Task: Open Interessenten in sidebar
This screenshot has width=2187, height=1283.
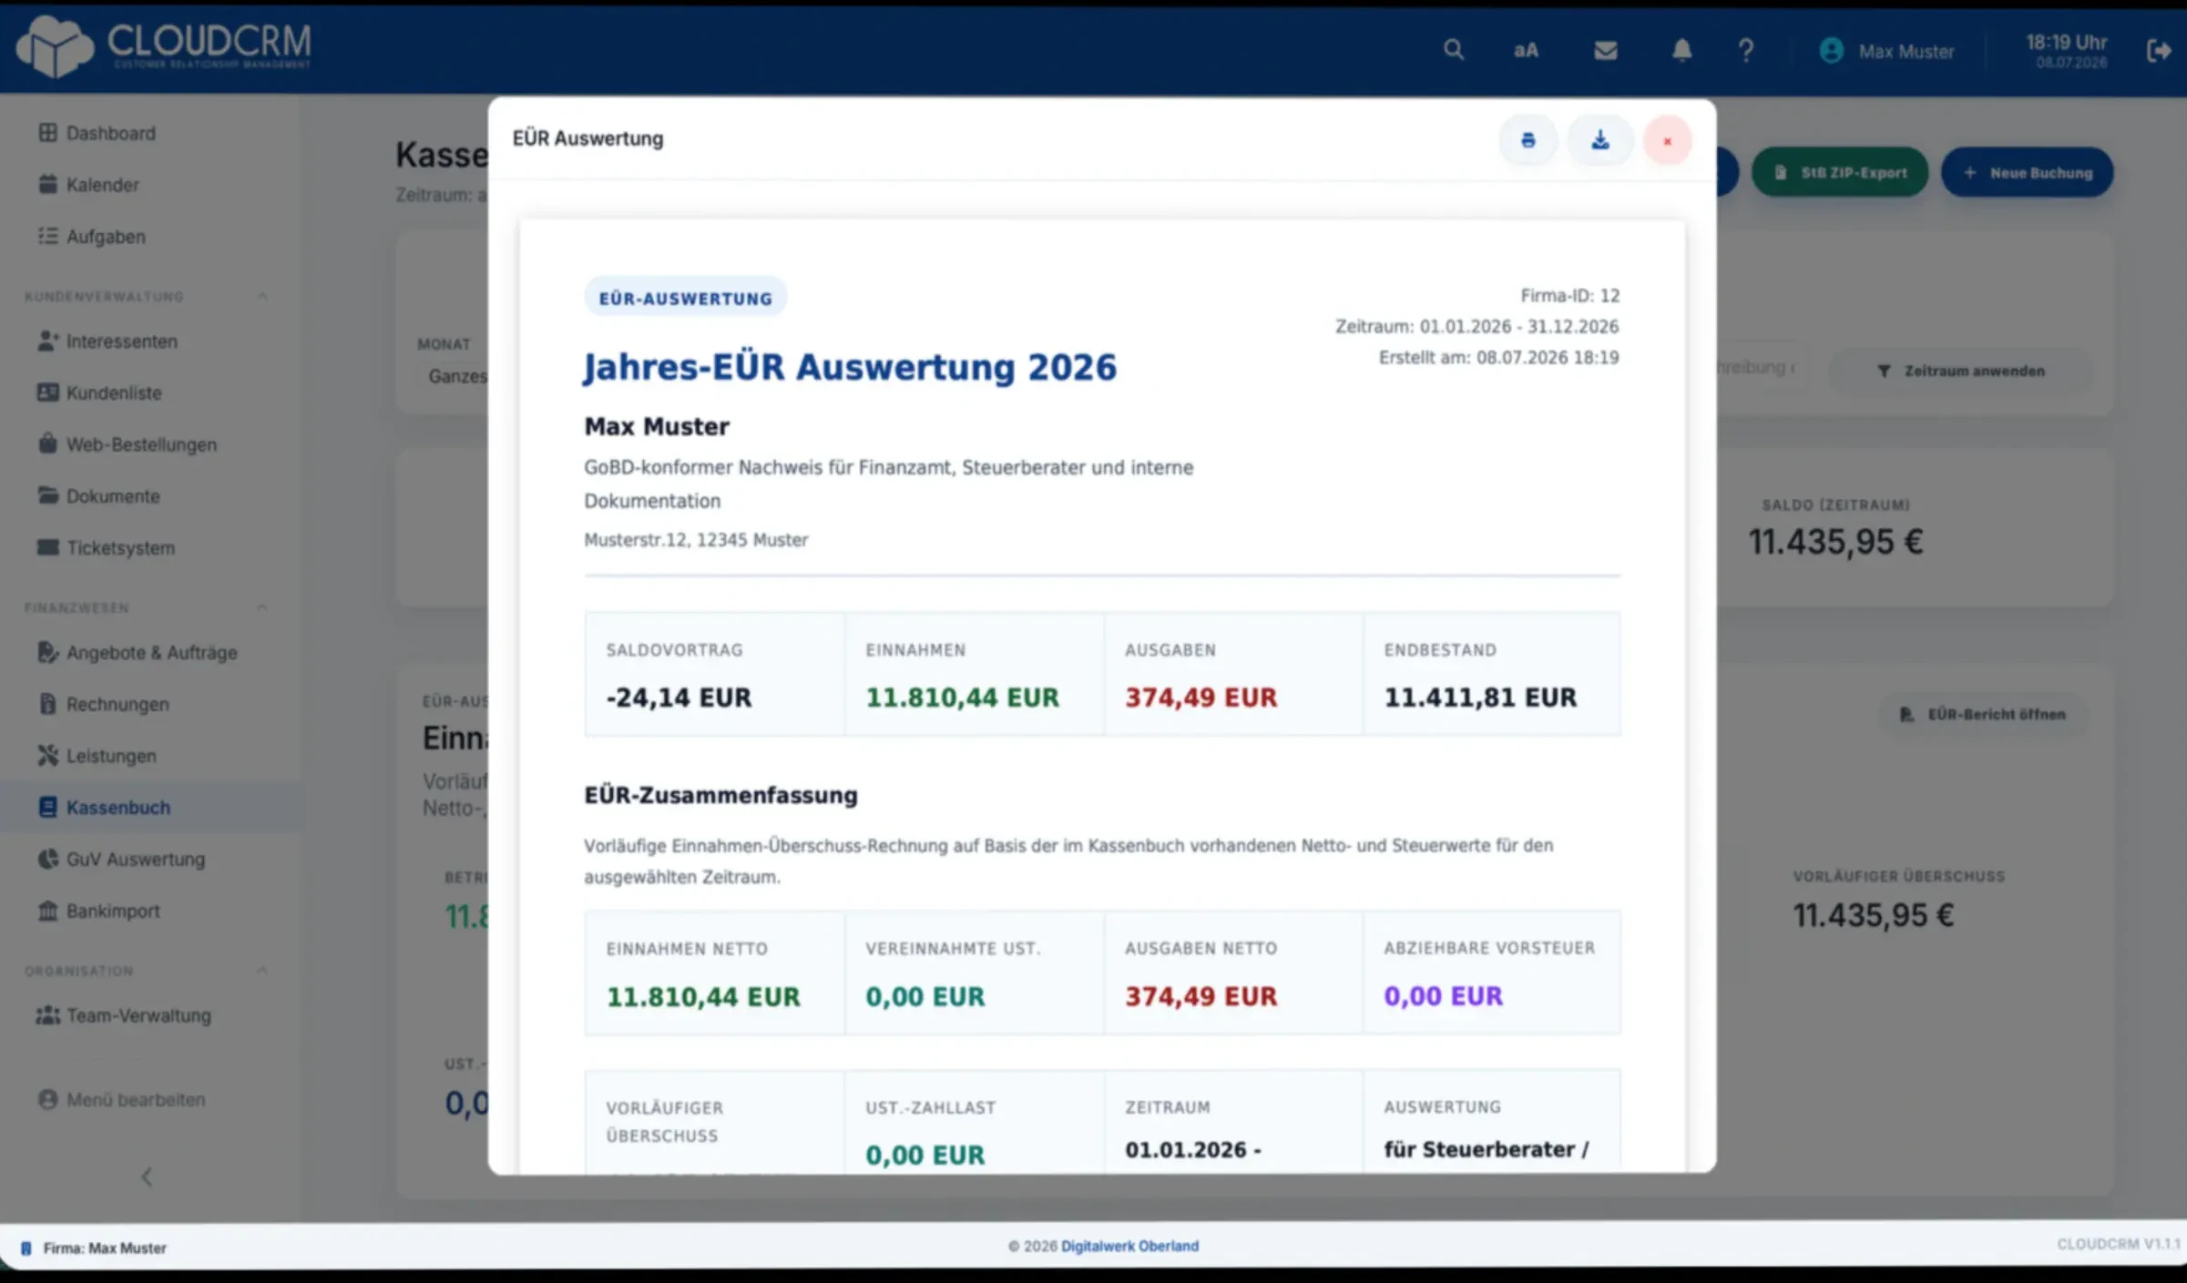Action: point(107,341)
